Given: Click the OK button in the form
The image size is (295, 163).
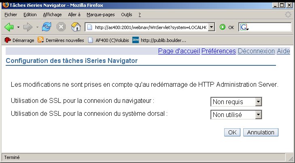Looking at the screenshot, I should coord(232,132).
